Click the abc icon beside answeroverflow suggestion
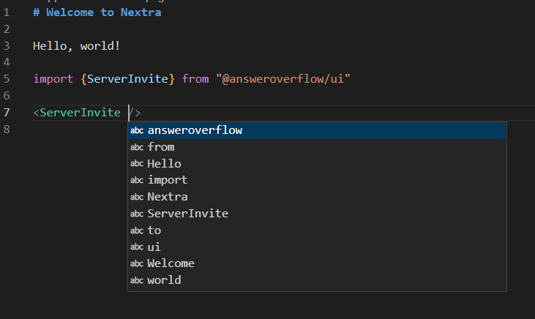Image resolution: width=535 pixels, height=319 pixels. 137,130
